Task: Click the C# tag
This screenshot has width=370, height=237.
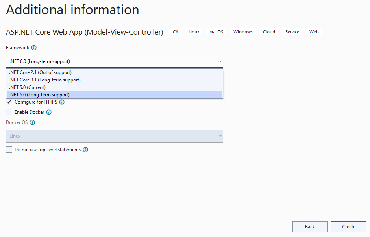Action: (x=176, y=32)
